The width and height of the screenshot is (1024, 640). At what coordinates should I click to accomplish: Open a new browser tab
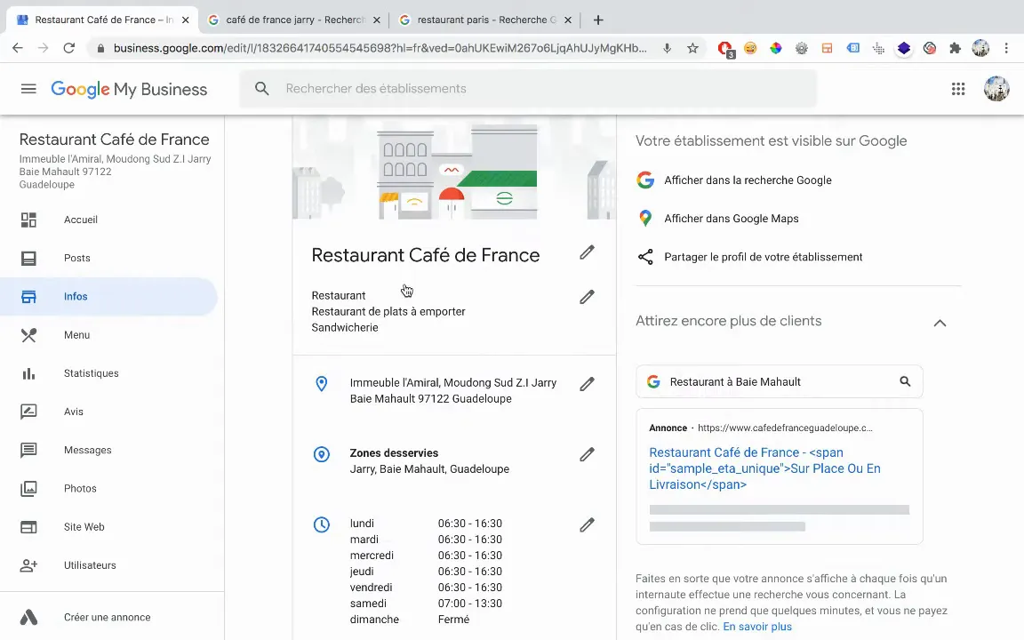[x=598, y=20]
